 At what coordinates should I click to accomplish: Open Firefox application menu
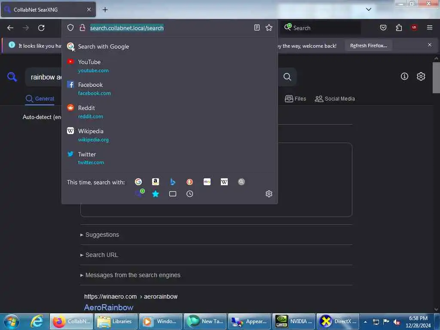click(x=430, y=27)
